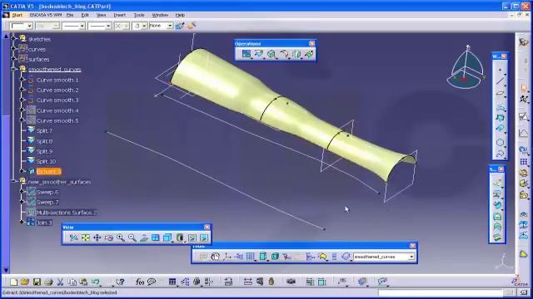
Task: Open the ENOVIA V5 VPM menu
Action: (x=46, y=15)
